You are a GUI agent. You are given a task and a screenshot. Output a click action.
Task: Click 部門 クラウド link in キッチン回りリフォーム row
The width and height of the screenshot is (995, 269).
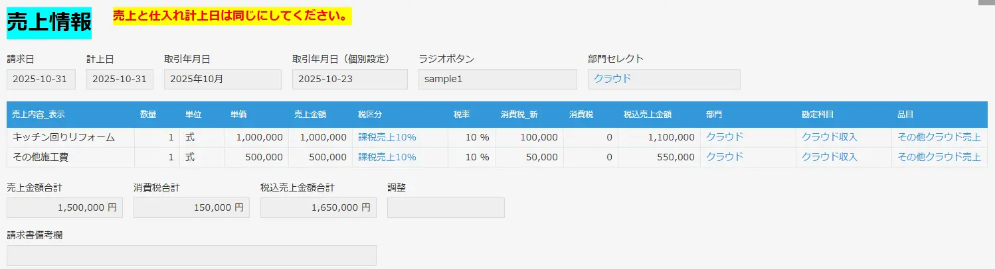click(724, 137)
